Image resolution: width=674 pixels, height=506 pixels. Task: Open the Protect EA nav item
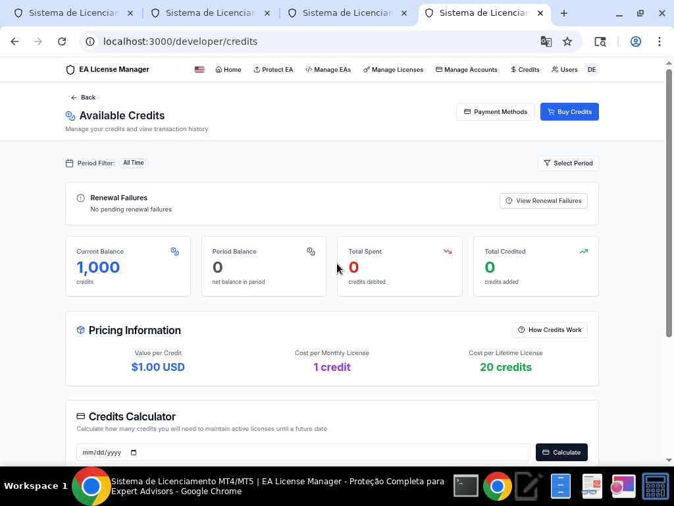(273, 70)
